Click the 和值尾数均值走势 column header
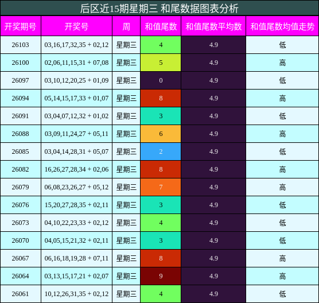The width and height of the screenshot is (319, 303). (282, 26)
